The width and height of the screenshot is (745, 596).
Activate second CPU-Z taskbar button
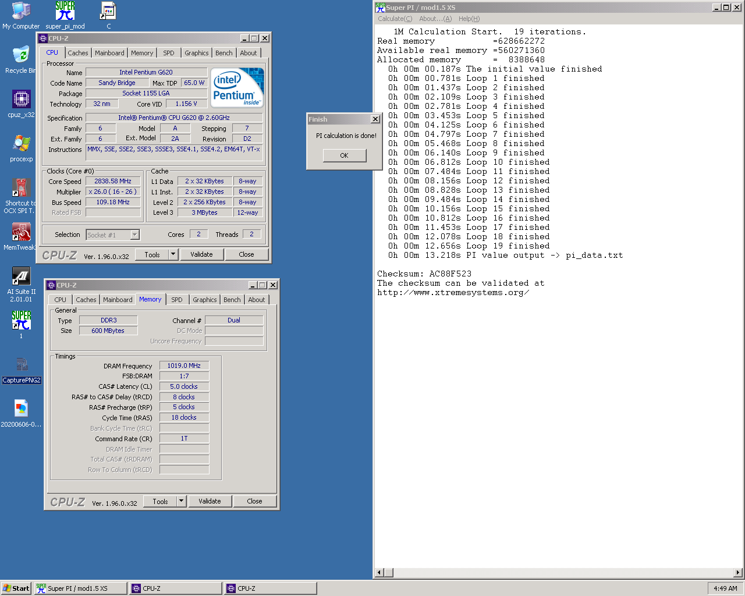point(271,588)
